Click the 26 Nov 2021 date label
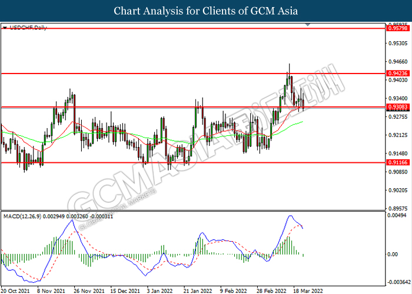Screen dimensions: 412x294 coord(88,291)
